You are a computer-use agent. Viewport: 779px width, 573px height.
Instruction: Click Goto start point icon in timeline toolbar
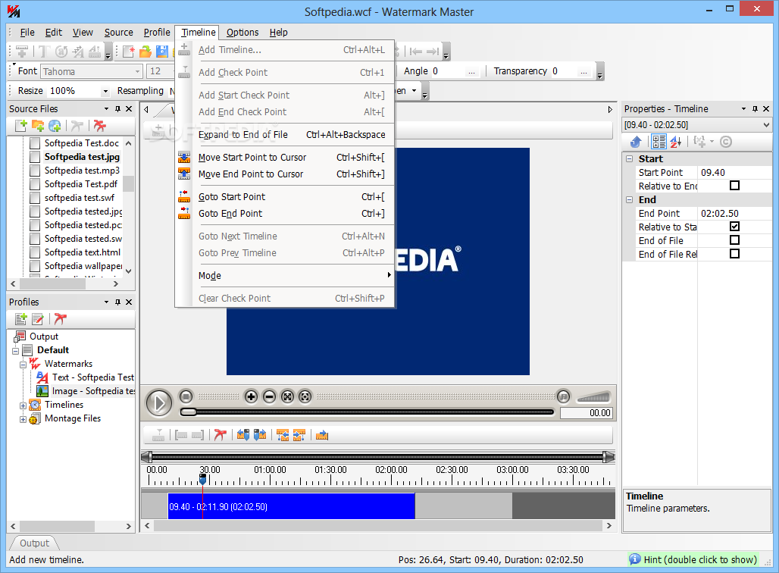click(x=283, y=435)
